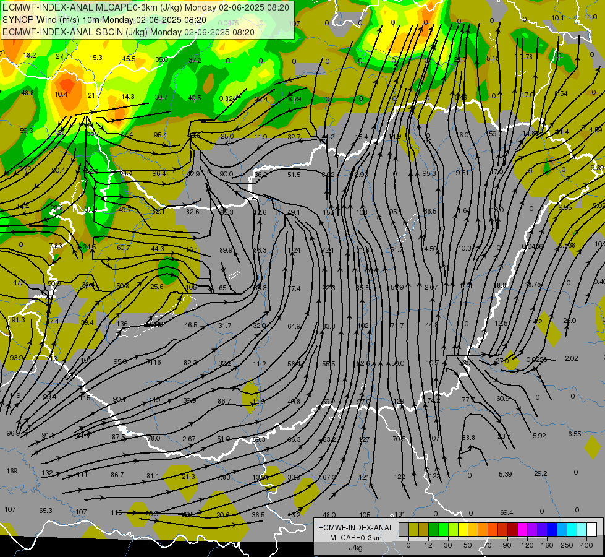The image size is (605, 557).
Task: Click the map value '89.9'
Action: pos(226,250)
